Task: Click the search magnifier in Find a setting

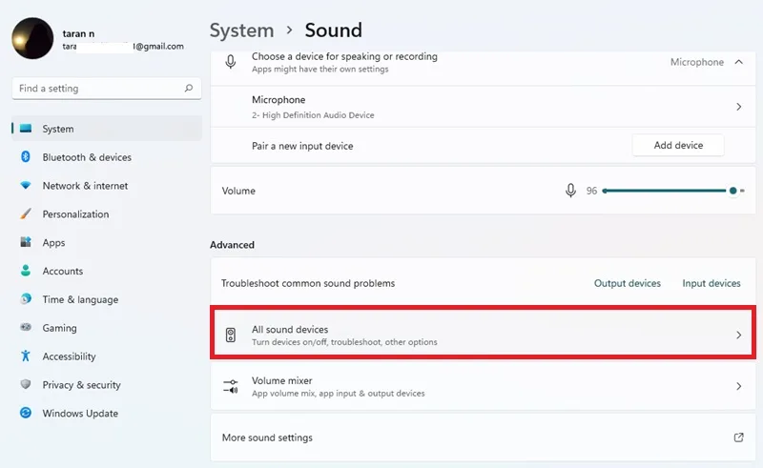Action: click(x=189, y=88)
